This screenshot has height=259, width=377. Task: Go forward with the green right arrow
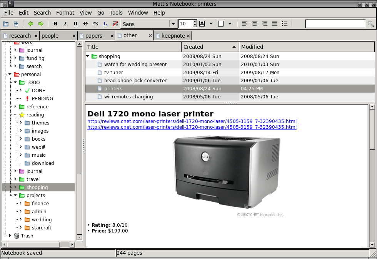(41, 24)
